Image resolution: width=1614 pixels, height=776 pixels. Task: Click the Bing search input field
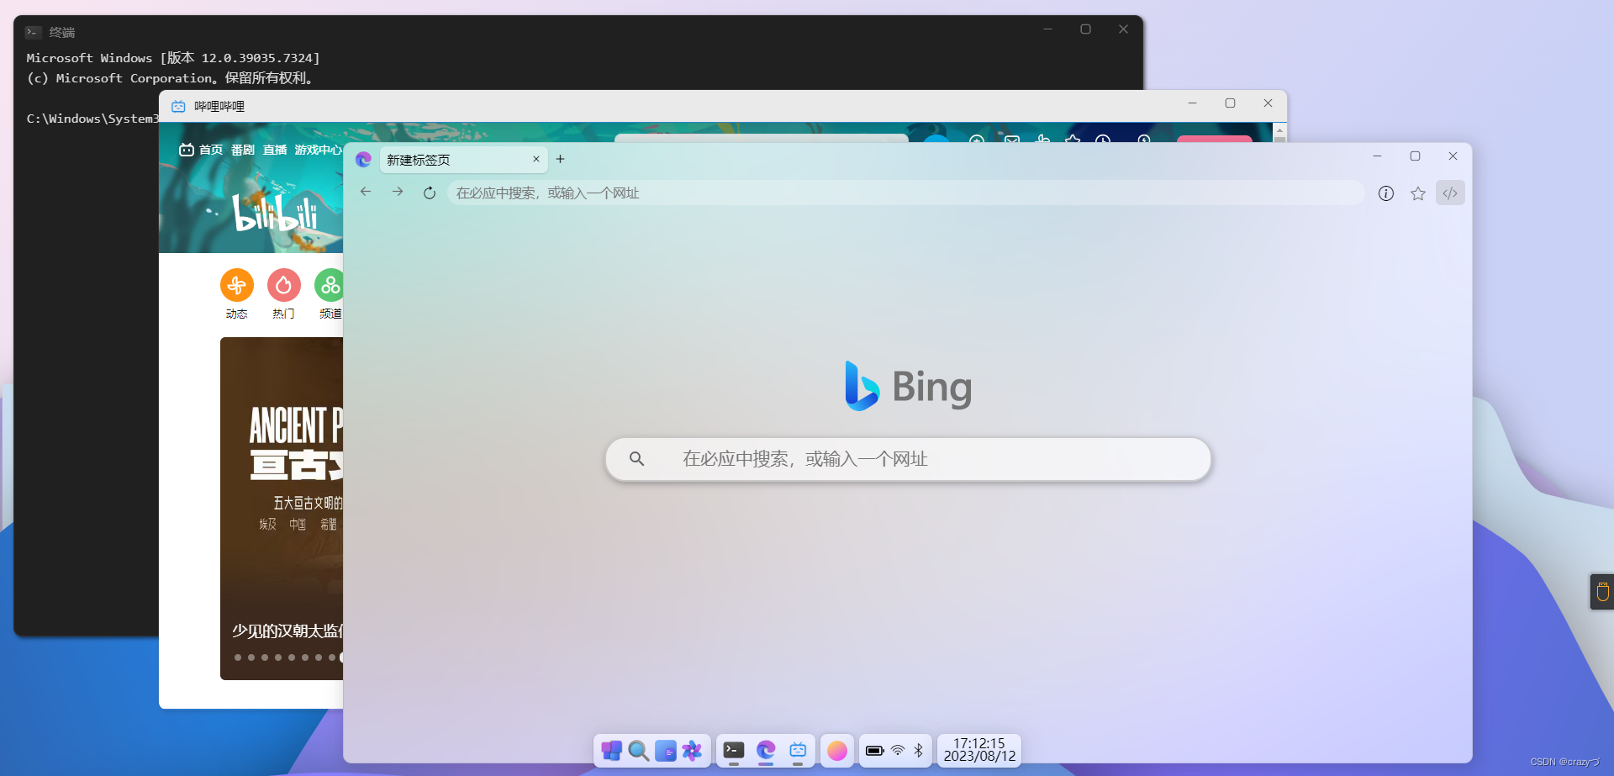point(908,459)
